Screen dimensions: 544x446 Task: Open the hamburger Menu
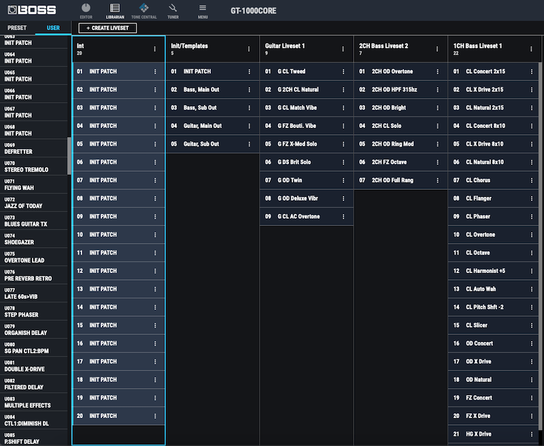(203, 11)
